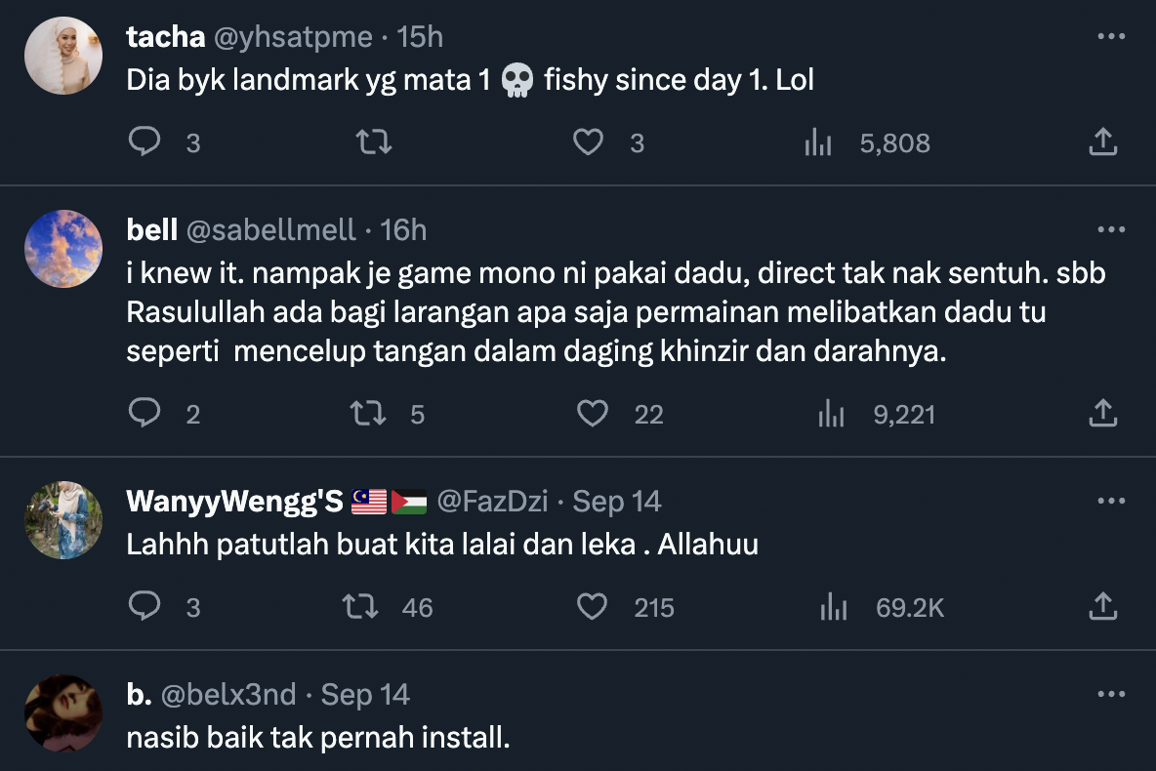The image size is (1156, 771).
Task: Open more options on WanyyWengg'S tweet
Action: [x=1111, y=502]
